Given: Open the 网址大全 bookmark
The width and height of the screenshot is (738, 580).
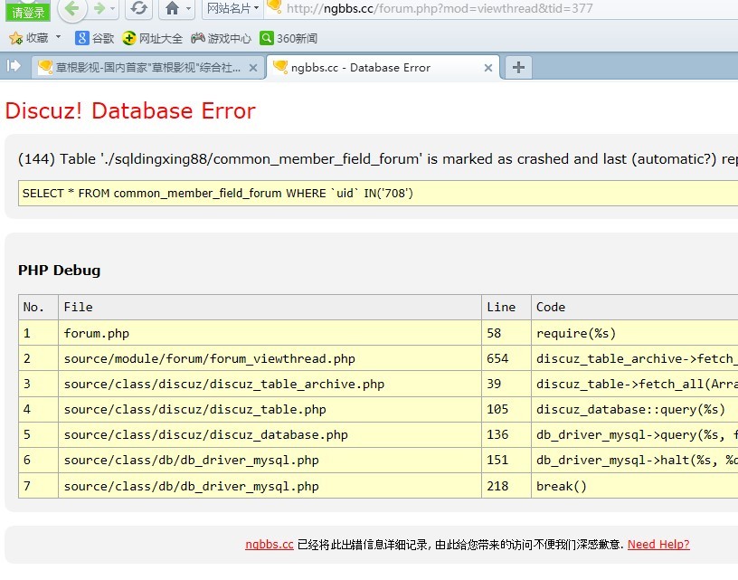Looking at the screenshot, I should tap(153, 38).
